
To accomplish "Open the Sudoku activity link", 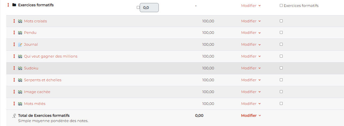I will point(31,68).
